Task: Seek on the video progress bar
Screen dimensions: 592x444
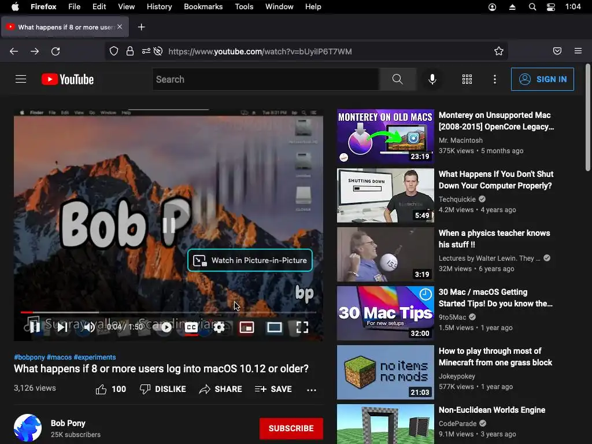Action: point(168,312)
